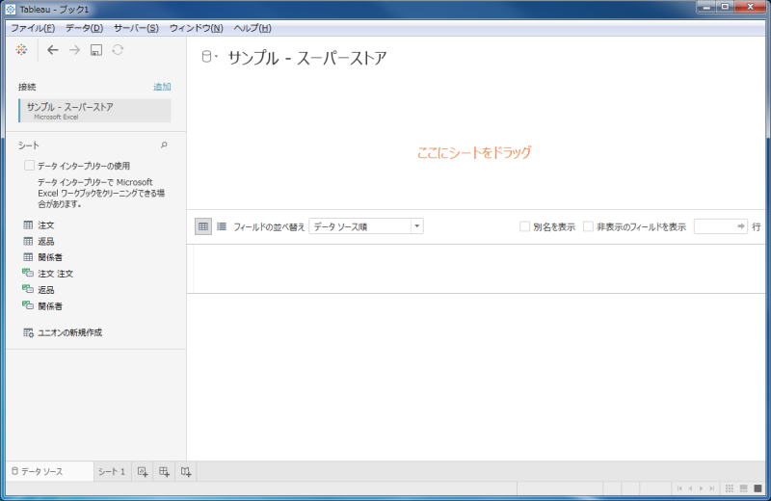The height and width of the screenshot is (501, 771).
Task: Select the 関係者 table sheet
Action: (x=42, y=257)
